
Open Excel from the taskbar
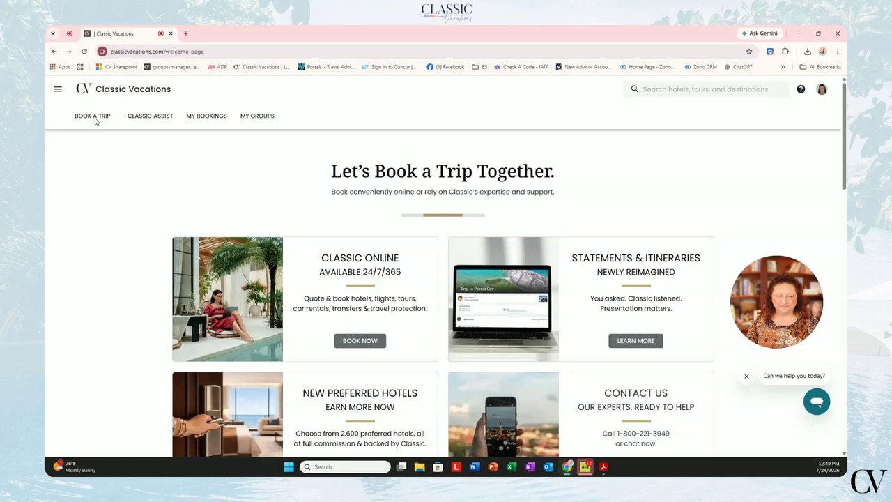tap(511, 467)
